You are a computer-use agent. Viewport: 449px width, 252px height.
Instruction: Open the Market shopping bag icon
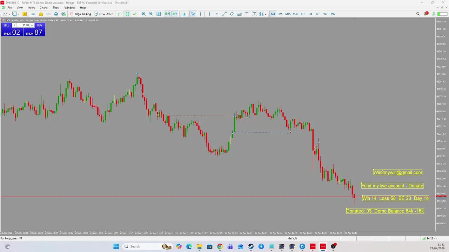(41, 14)
